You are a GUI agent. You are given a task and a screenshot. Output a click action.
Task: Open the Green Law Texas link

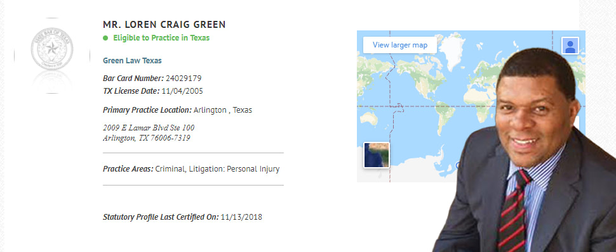pos(132,61)
